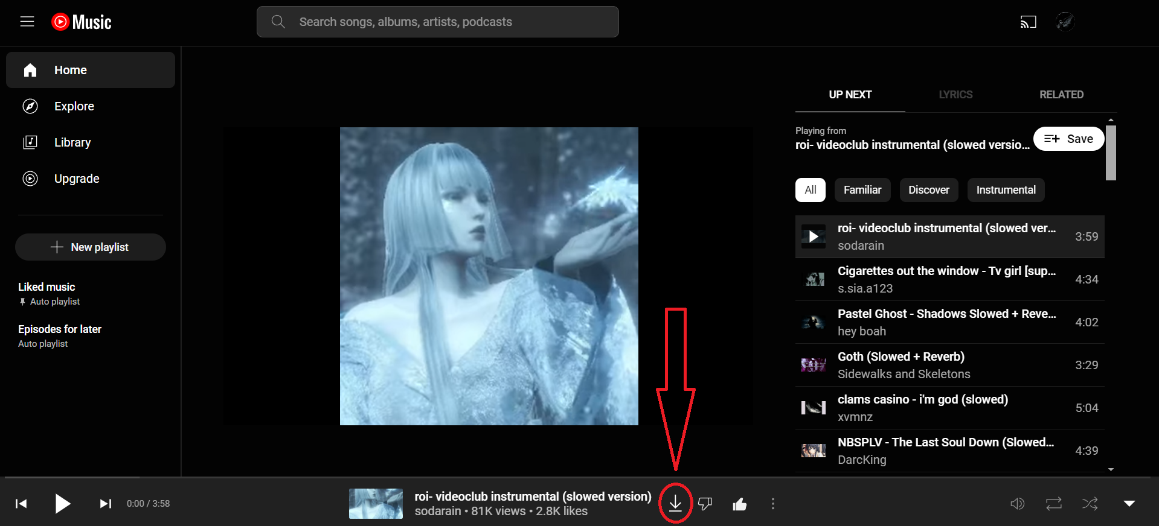Focus the search songs, albums, artists field
Image resolution: width=1159 pixels, height=526 pixels.
(438, 22)
